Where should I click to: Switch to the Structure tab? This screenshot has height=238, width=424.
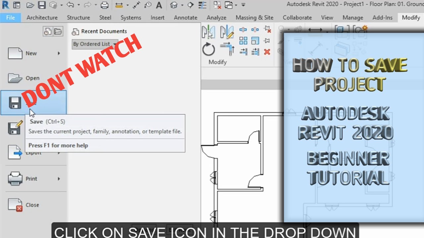click(x=79, y=18)
